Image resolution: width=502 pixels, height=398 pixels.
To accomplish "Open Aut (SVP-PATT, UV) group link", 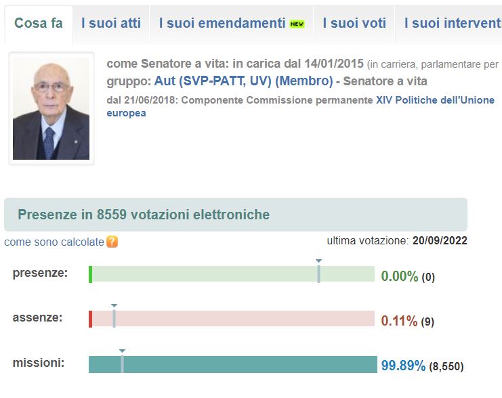I will coord(243,81).
